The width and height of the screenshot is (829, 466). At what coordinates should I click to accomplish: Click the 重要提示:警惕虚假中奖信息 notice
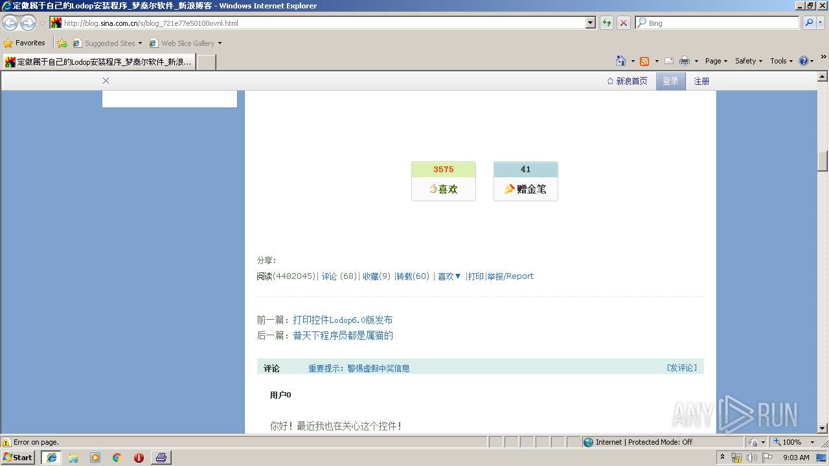point(359,368)
